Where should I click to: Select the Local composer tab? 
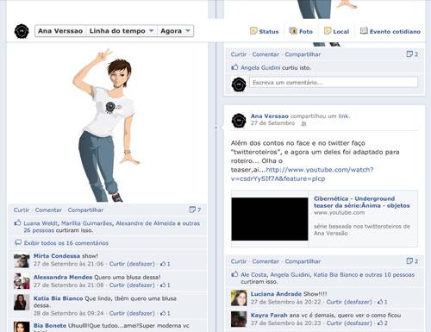click(x=336, y=31)
